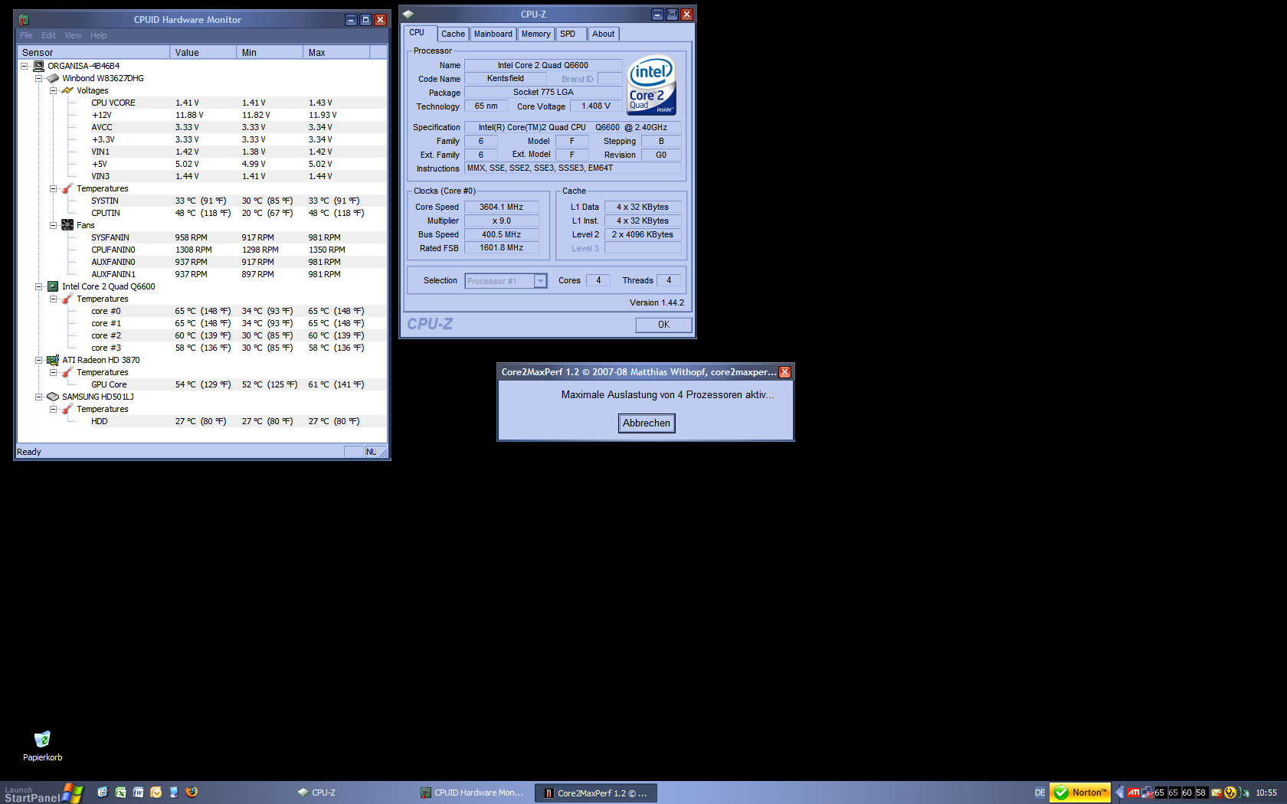This screenshot has height=804, width=1287.
Task: Click the Core2MaxPerf taskbar button
Action: 596,793
